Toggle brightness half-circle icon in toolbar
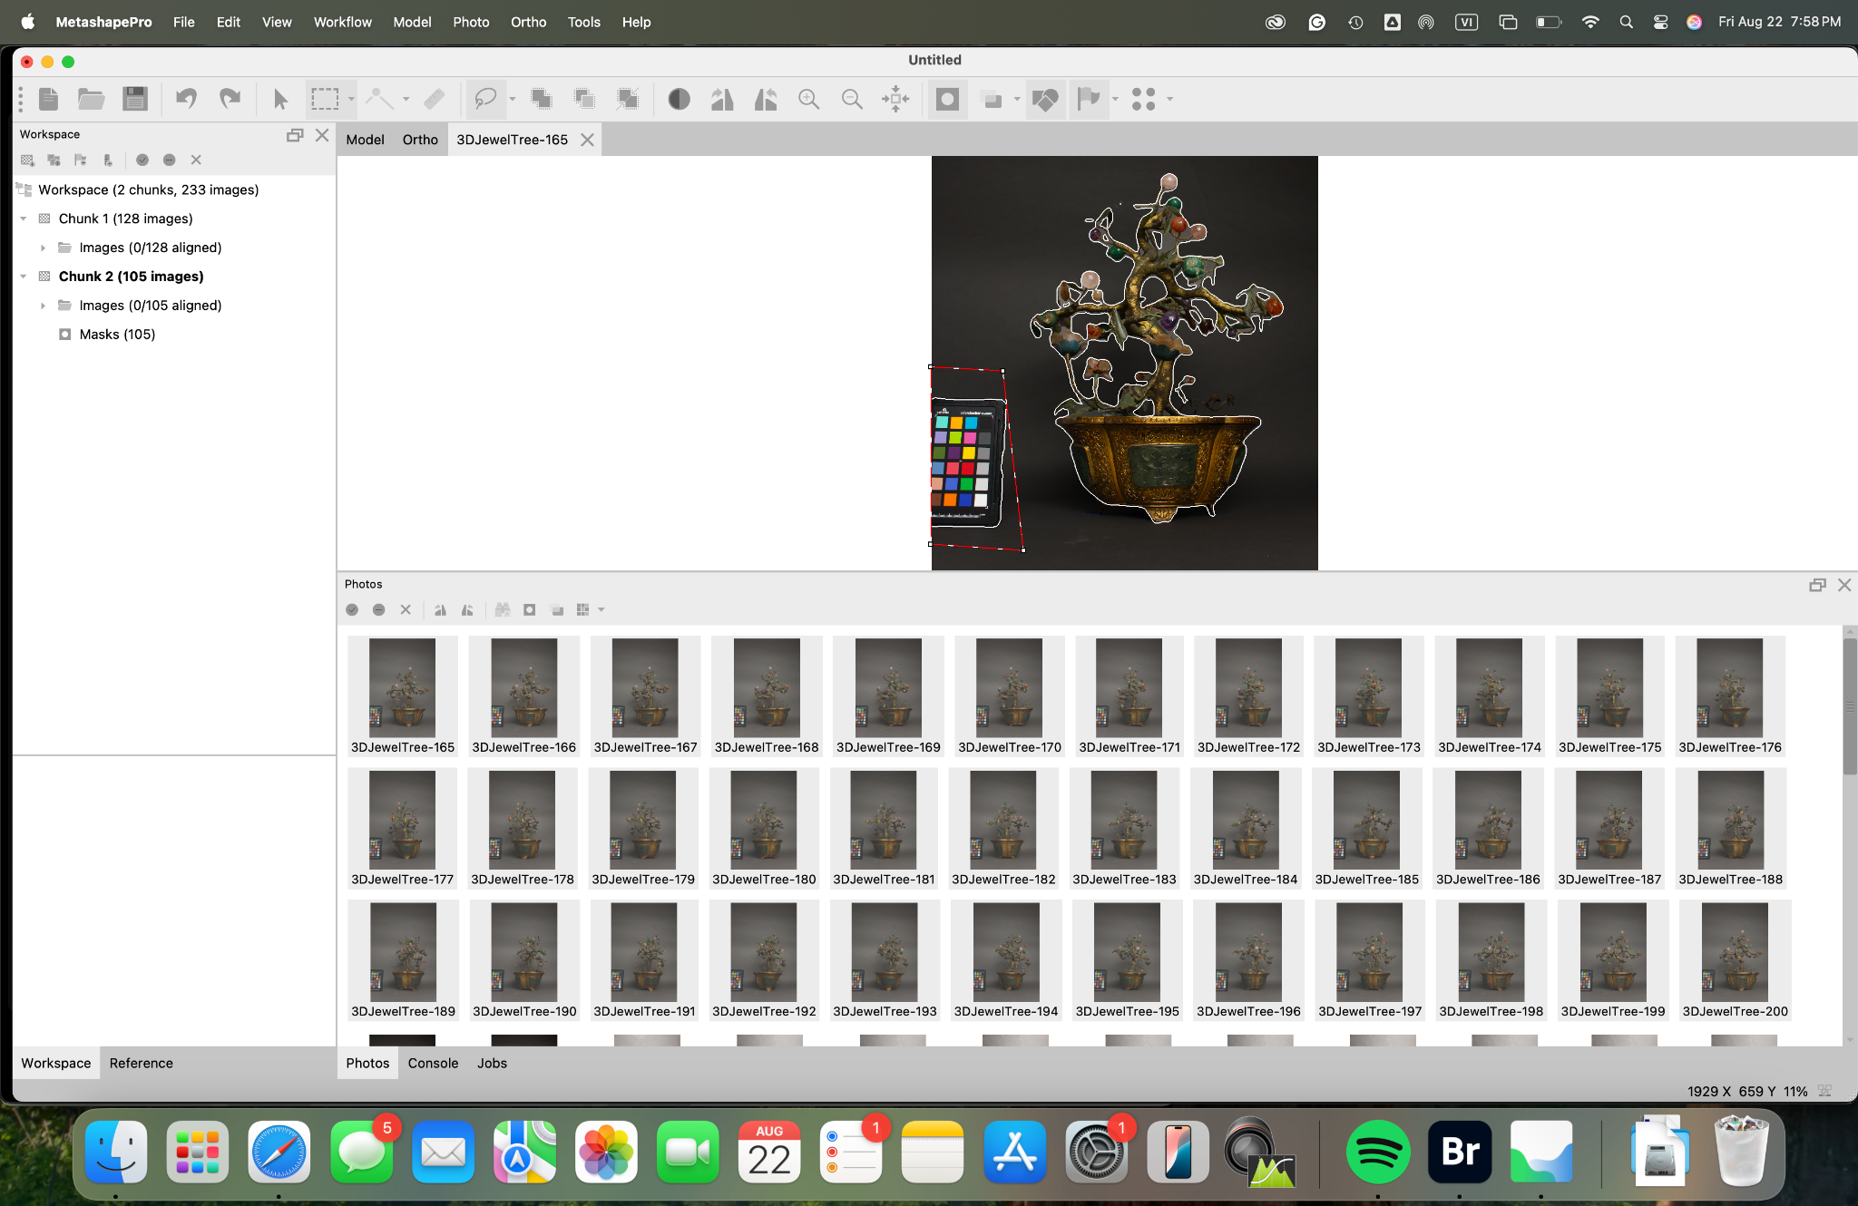 (x=679, y=99)
